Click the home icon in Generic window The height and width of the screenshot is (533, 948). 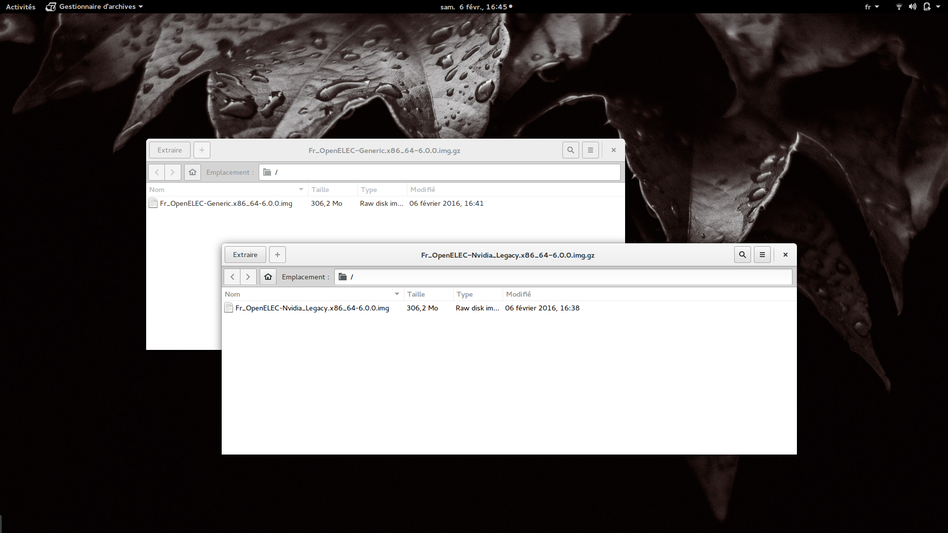pyautogui.click(x=193, y=172)
